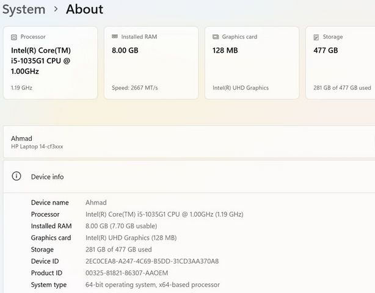Click the device card showing Ahmad's PC name
The image size is (375, 293).
pyautogui.click(x=189, y=142)
